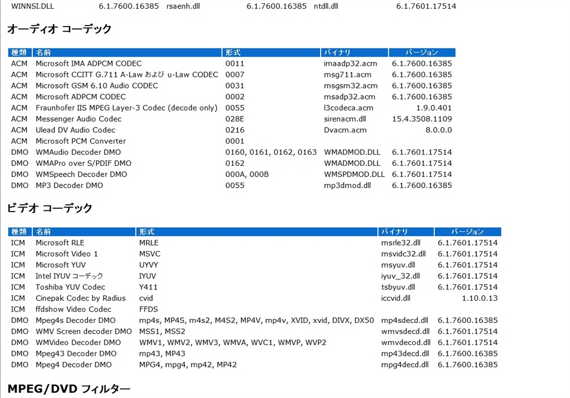Click version 8.0.0.0
Screen dimensions: 570x398
point(439,130)
